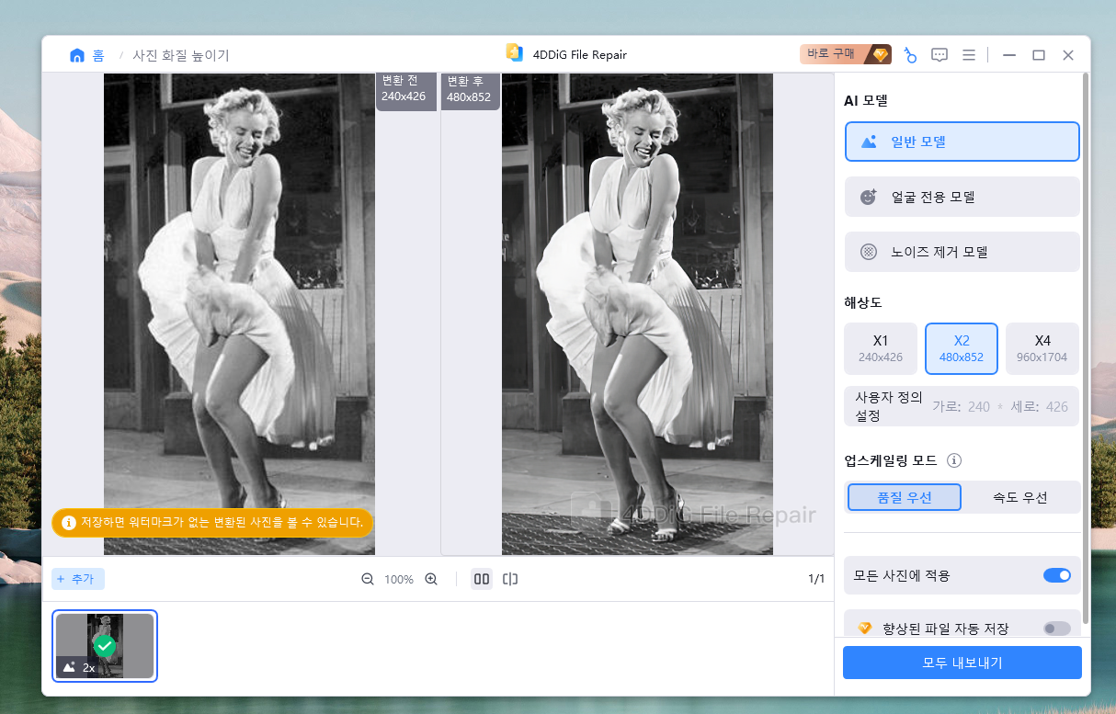Viewport: 1116px width, 714px height.
Task: Click the 가로 width input field
Action: tap(980, 406)
